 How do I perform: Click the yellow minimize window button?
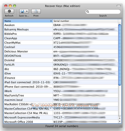(x=10, y=6)
